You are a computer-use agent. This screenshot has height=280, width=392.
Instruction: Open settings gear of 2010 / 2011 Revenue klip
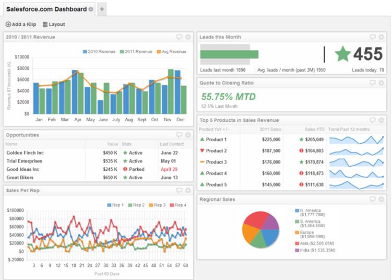(188, 37)
